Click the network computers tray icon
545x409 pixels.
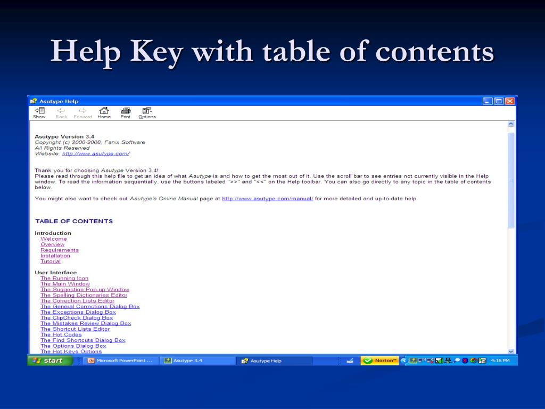tap(448, 361)
